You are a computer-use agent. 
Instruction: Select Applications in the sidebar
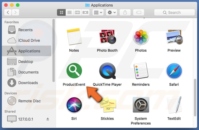27,51
